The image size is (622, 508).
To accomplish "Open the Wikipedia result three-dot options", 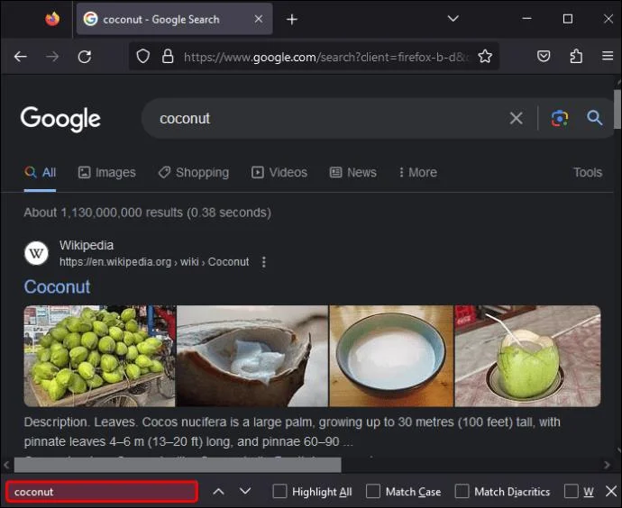I will [x=264, y=262].
